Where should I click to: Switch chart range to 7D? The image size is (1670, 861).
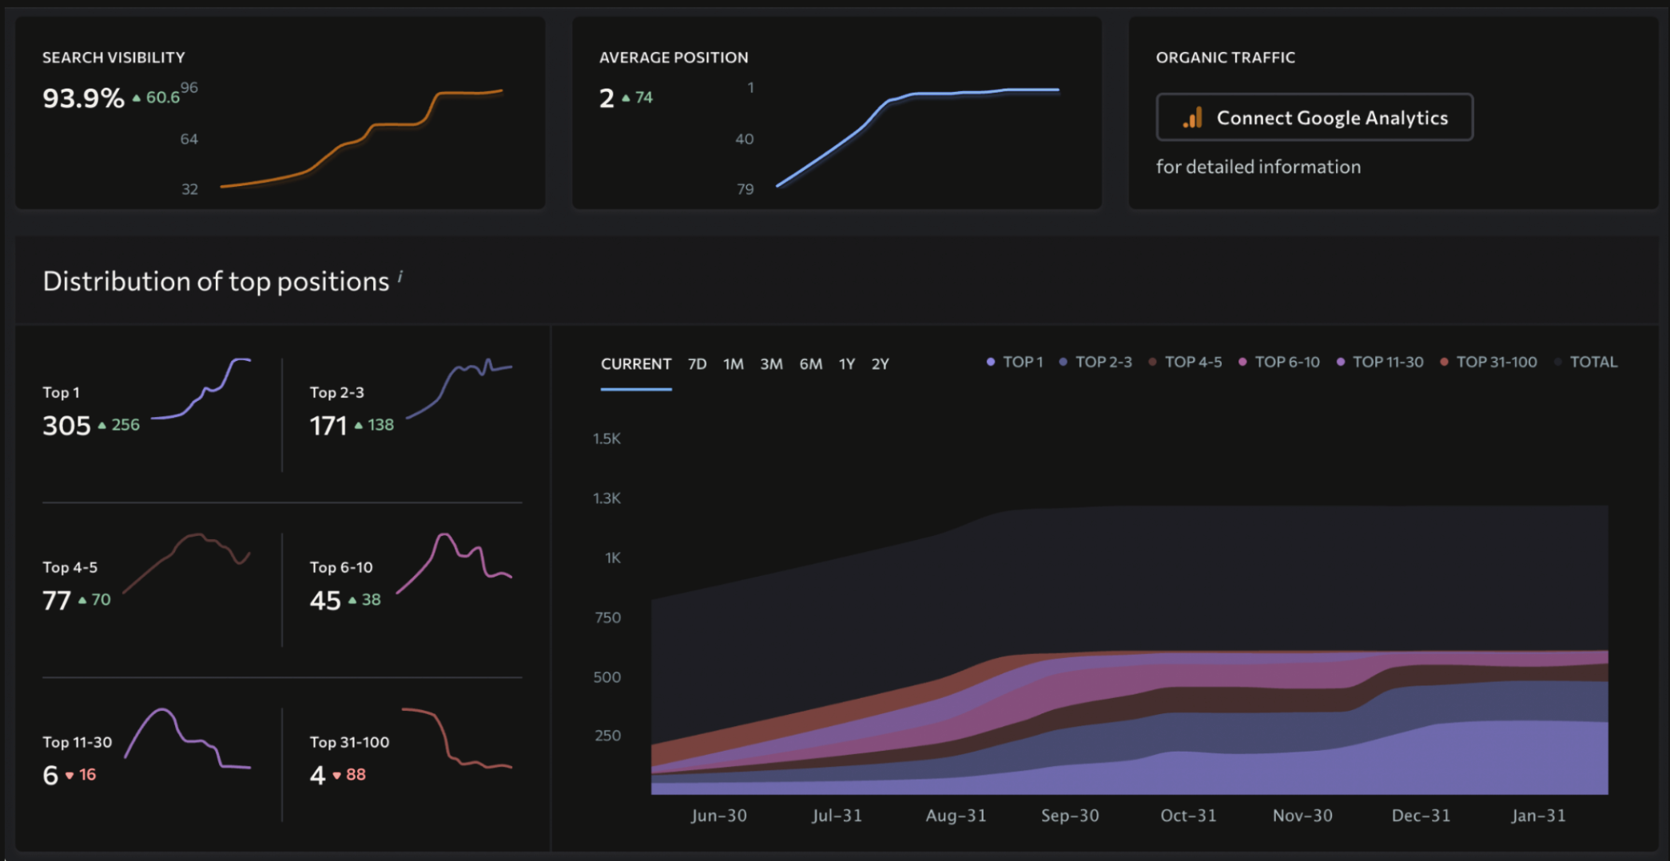tap(698, 364)
